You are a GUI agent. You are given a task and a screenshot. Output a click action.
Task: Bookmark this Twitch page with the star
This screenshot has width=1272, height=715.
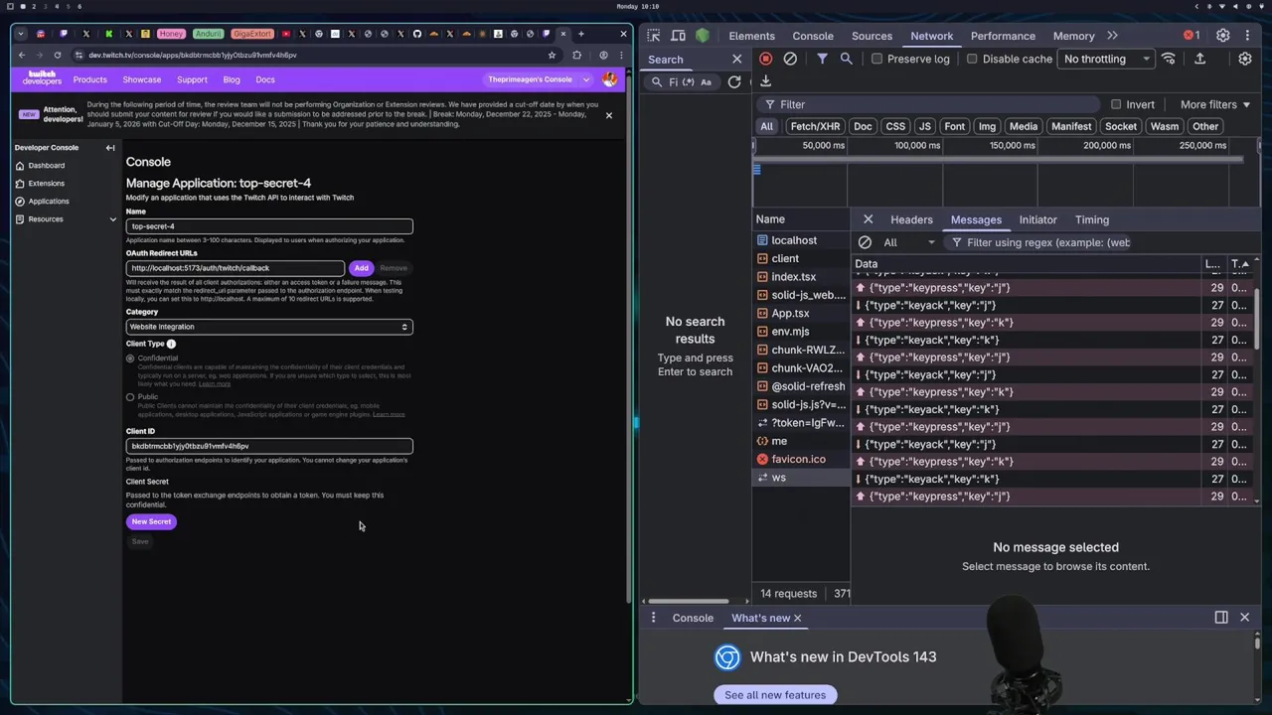(x=552, y=55)
